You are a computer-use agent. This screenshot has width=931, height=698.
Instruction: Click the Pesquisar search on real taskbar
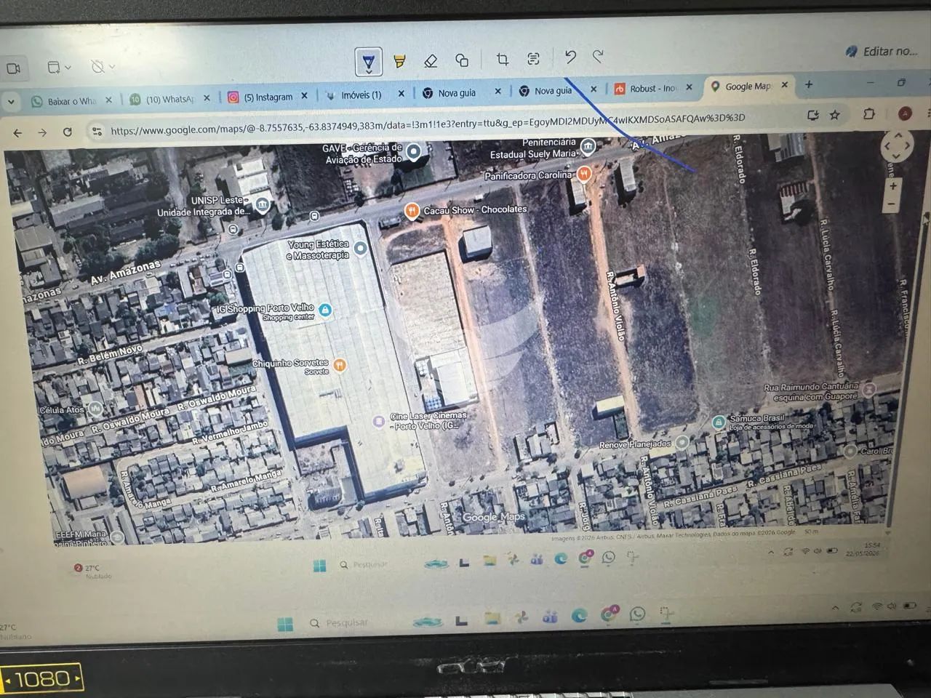coord(340,623)
